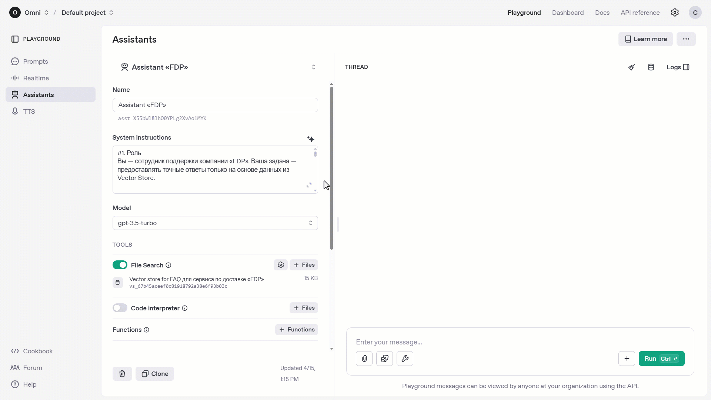Viewport: 711px width, 400px height.
Task: Click the Vector store for FAQ entry
Action: [x=215, y=282]
